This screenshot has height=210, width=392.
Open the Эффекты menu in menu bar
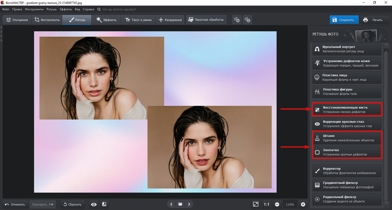coord(65,9)
